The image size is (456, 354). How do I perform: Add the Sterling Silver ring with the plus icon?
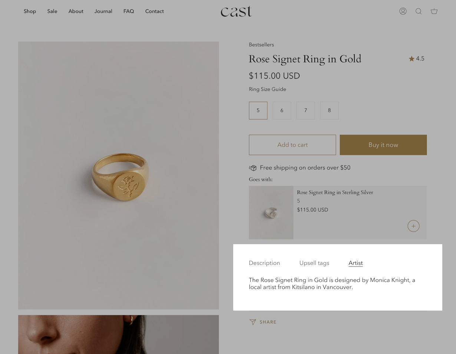click(413, 226)
